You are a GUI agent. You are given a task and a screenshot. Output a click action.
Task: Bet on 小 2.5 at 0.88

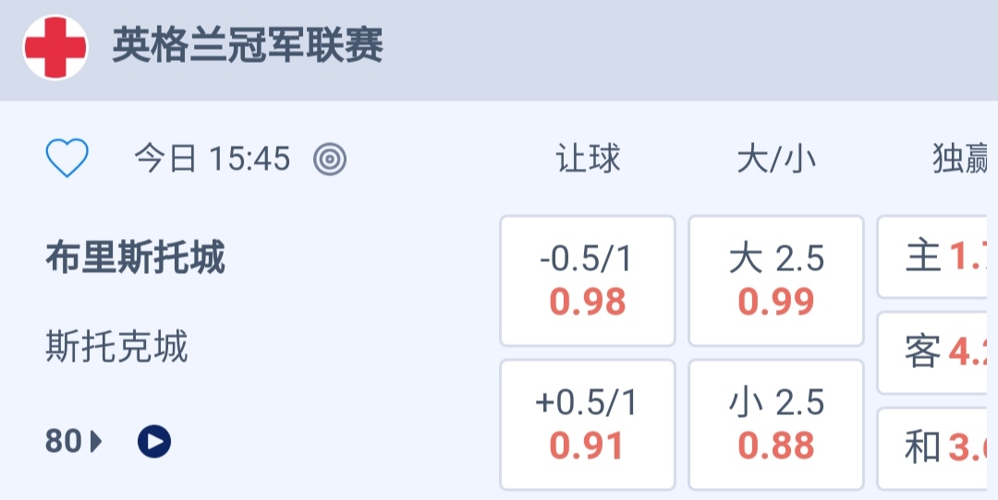coord(776,424)
